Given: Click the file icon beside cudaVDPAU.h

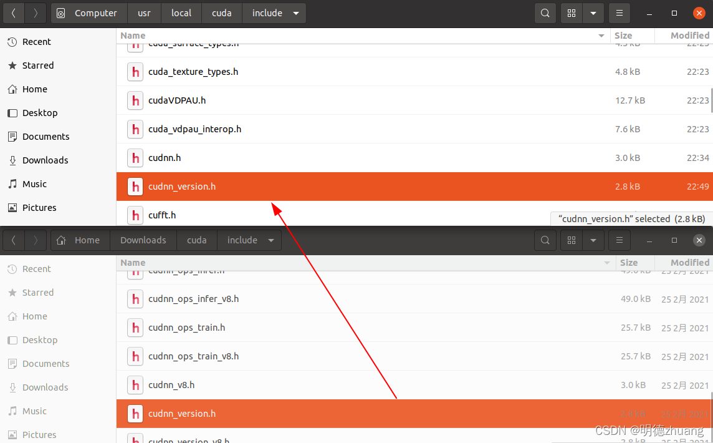Looking at the screenshot, I should [x=135, y=100].
